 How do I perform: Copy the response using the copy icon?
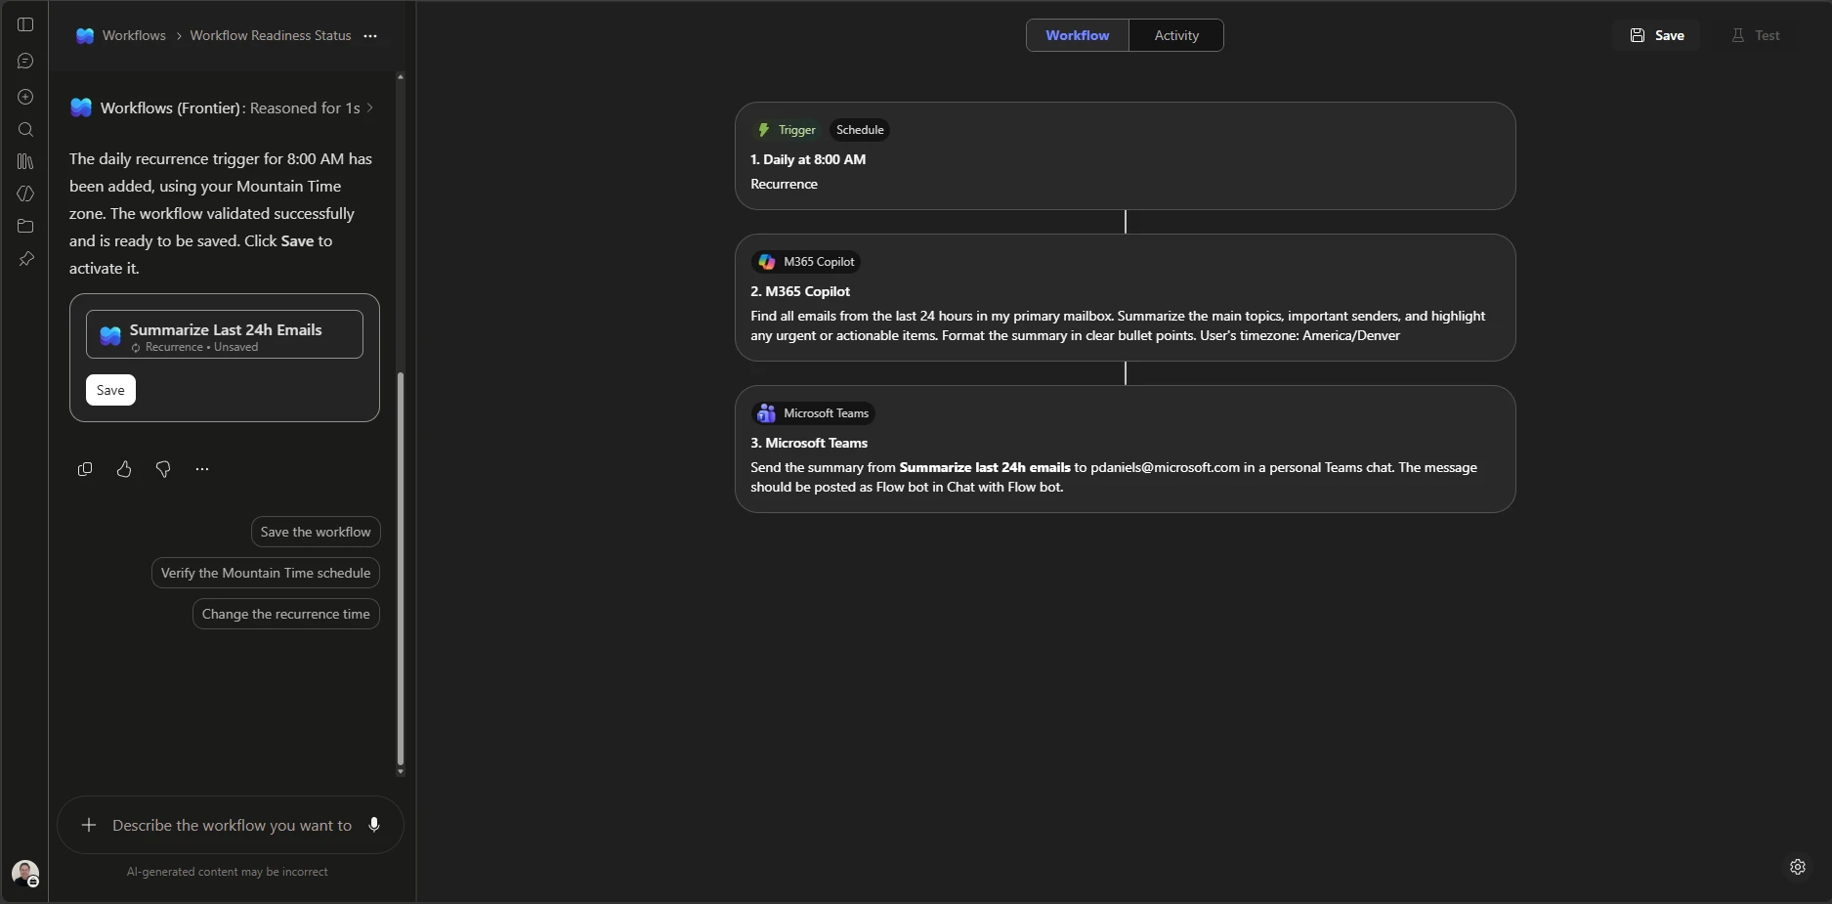tap(85, 469)
